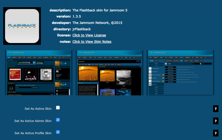The image size is (222, 140).
Task: Click the jrFlashback directory name
Action: coord(82,29)
